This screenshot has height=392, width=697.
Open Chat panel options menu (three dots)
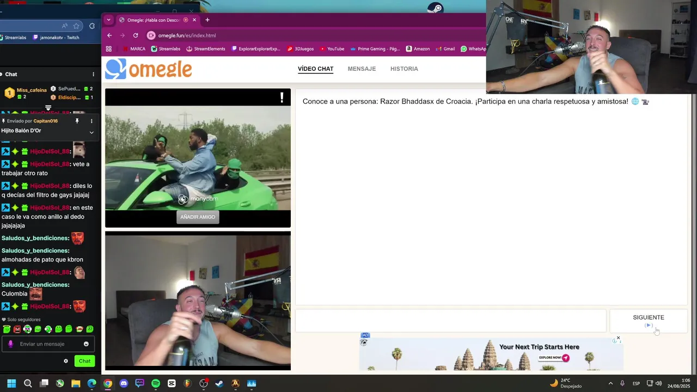pyautogui.click(x=93, y=74)
